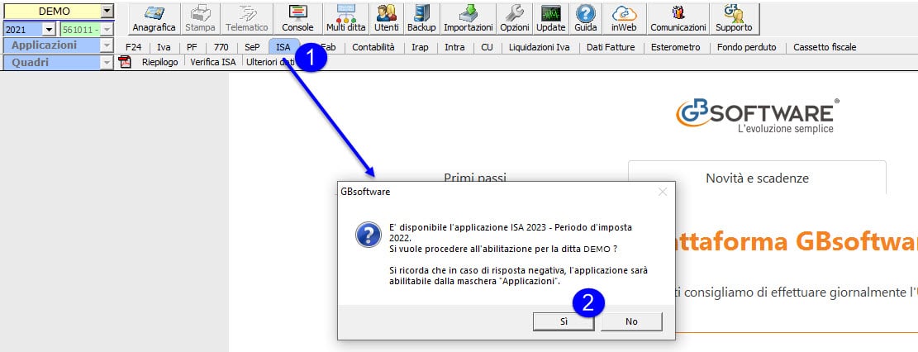Open the Multi ditta tool
918x352 pixels.
pos(346,18)
